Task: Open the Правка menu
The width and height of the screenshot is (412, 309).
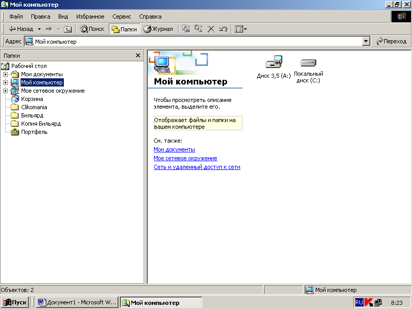Action: click(41, 16)
